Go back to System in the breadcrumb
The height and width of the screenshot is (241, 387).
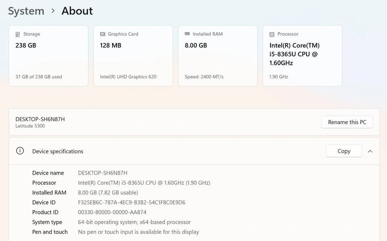26,11
